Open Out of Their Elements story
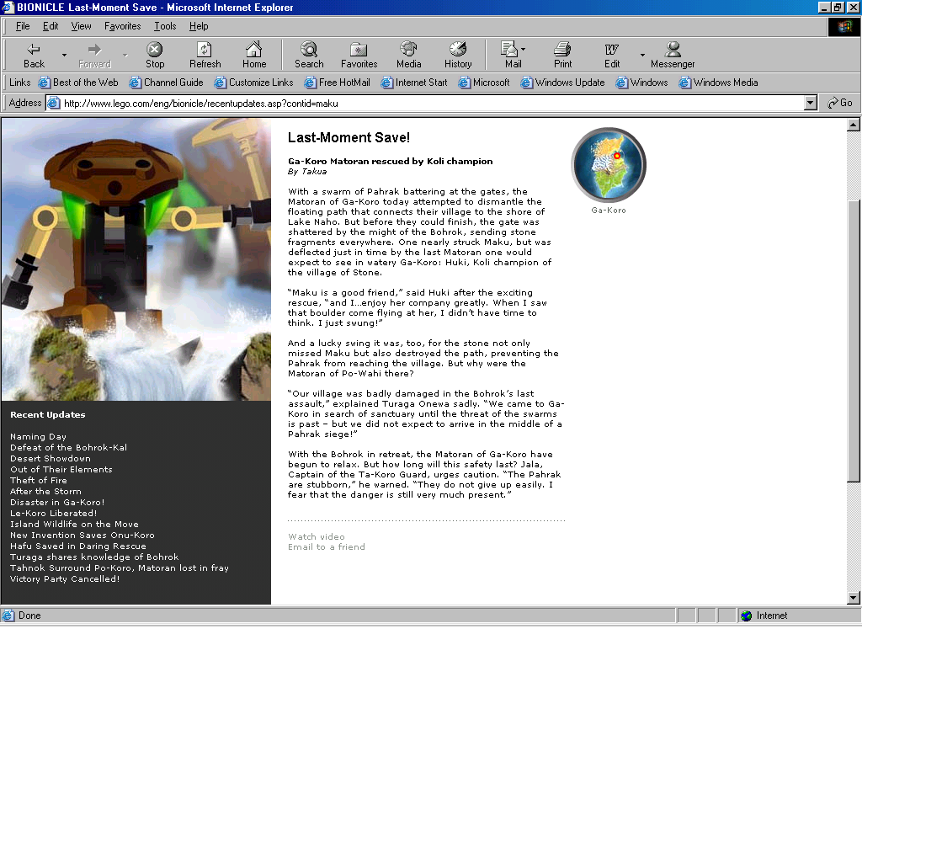The width and height of the screenshot is (926, 842). click(x=61, y=470)
